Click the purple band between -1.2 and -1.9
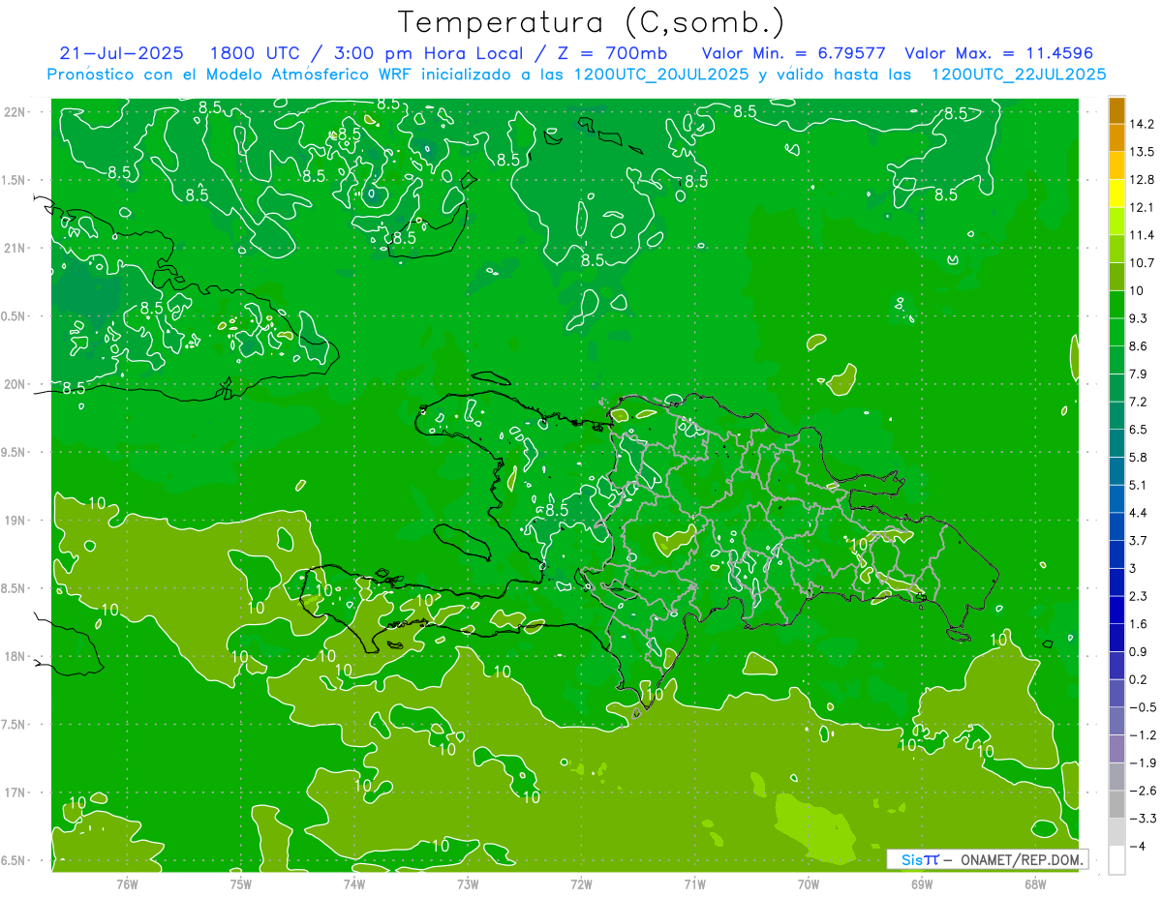The height and width of the screenshot is (897, 1162). point(1116,749)
